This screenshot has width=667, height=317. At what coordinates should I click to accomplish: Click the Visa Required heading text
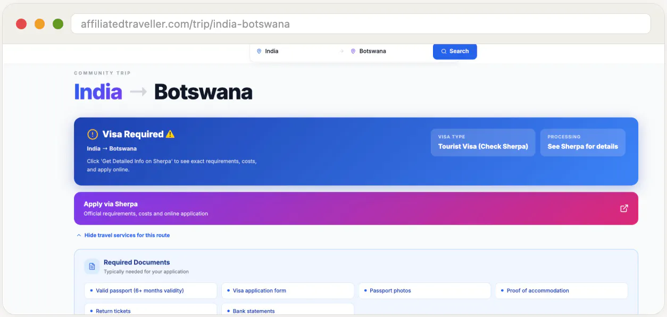pyautogui.click(x=133, y=134)
